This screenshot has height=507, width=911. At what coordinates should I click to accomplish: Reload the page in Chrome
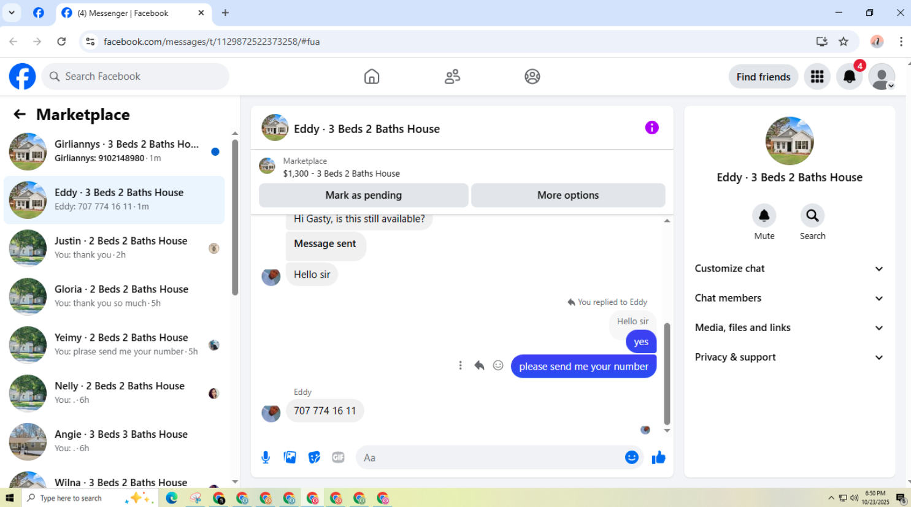click(x=61, y=42)
